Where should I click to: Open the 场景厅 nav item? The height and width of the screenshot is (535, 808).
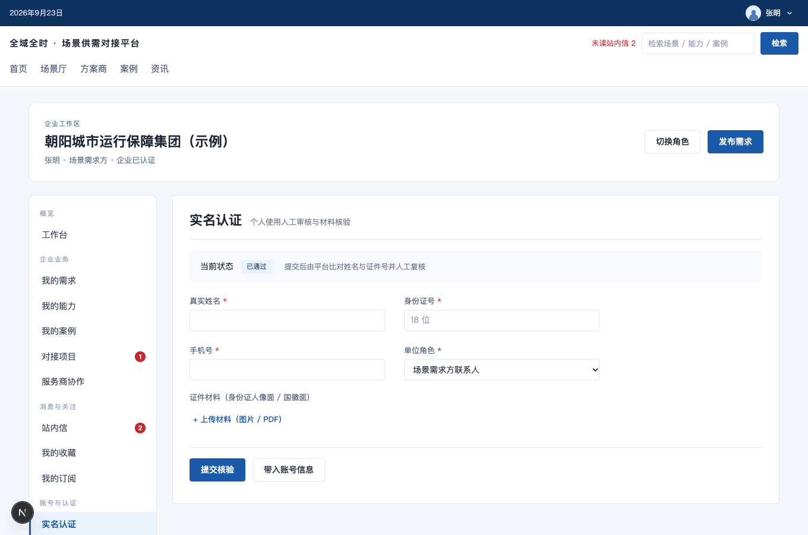(x=53, y=69)
